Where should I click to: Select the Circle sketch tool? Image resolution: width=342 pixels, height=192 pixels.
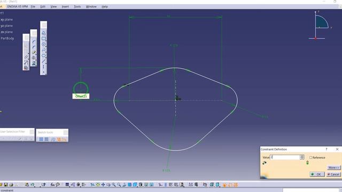43,44
